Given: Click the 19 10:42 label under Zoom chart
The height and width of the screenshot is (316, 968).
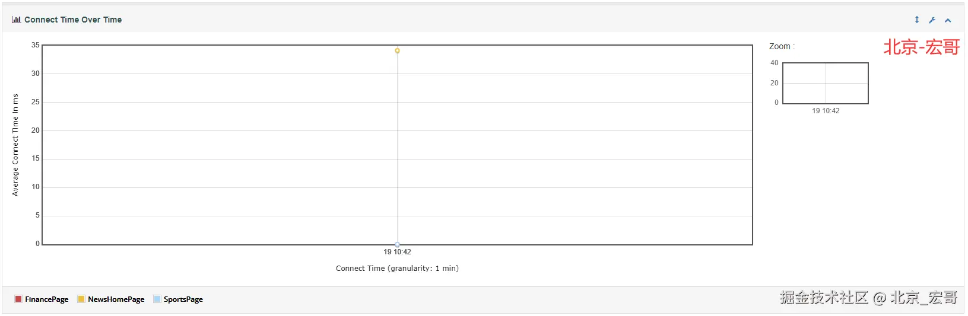Looking at the screenshot, I should coord(826,111).
